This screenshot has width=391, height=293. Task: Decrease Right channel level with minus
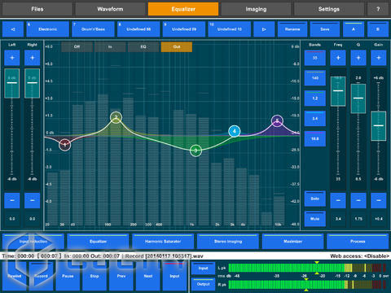[x=32, y=200]
